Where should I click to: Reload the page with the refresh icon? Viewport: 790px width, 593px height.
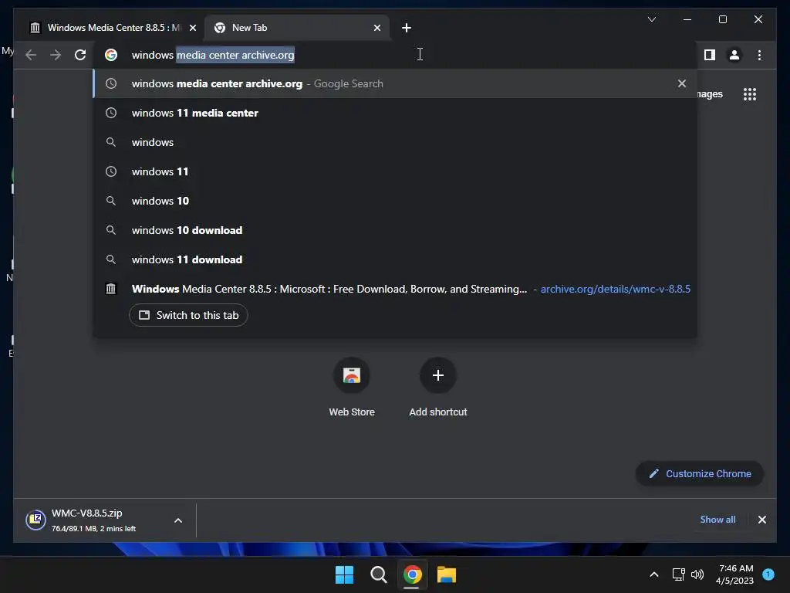[80, 55]
